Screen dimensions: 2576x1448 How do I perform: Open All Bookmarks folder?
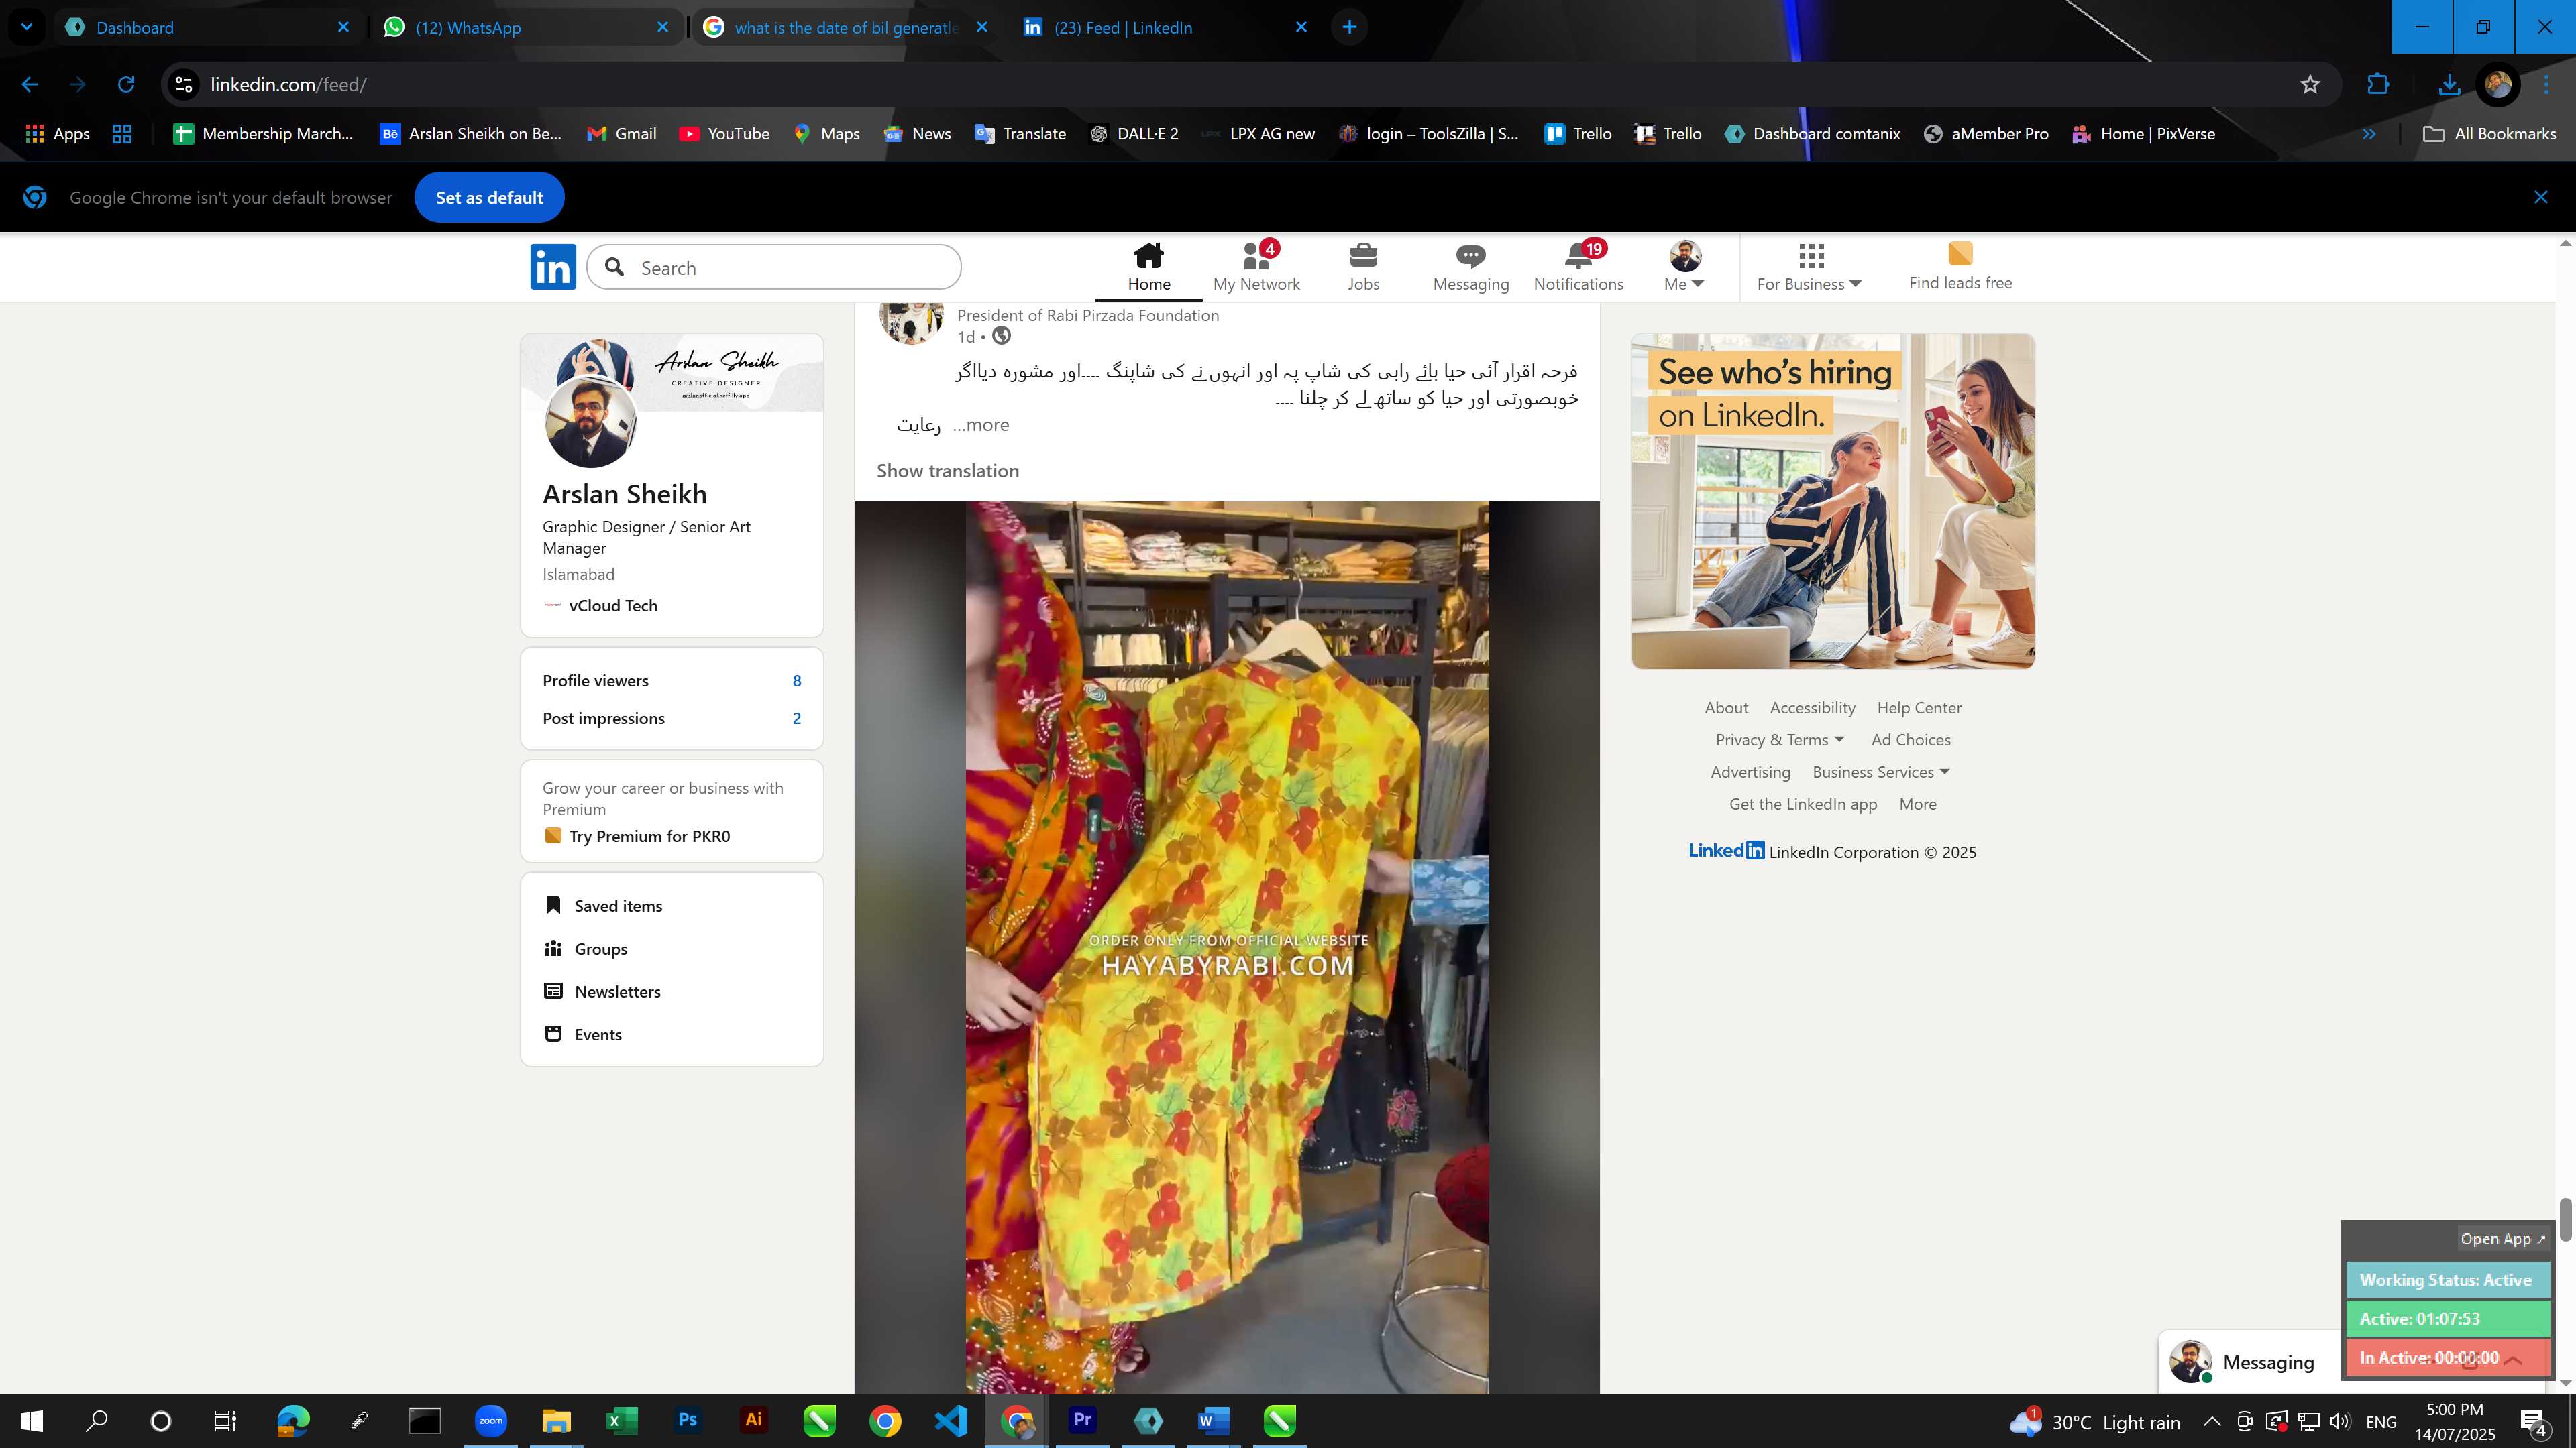[x=2490, y=134]
